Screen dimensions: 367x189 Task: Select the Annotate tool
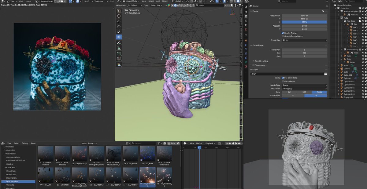(119, 43)
